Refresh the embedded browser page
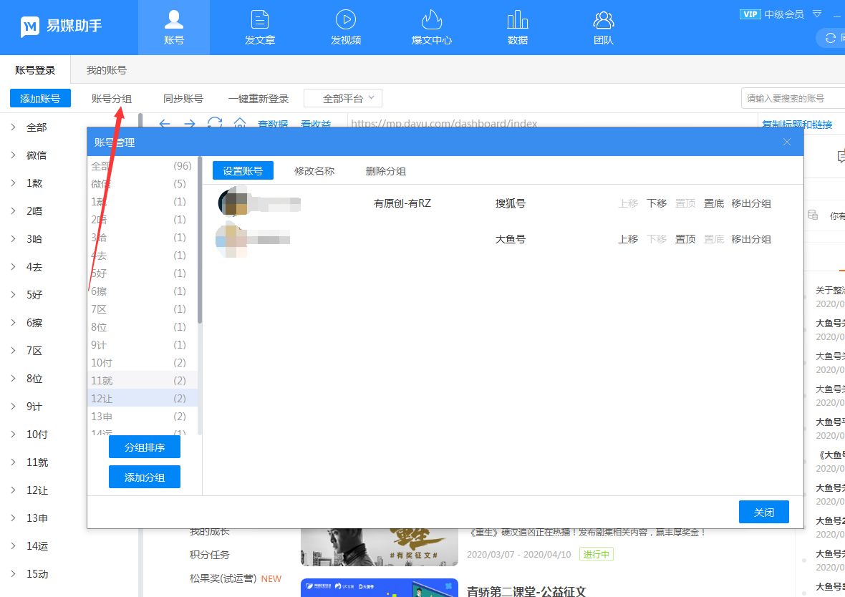This screenshot has width=845, height=597. pyautogui.click(x=215, y=123)
